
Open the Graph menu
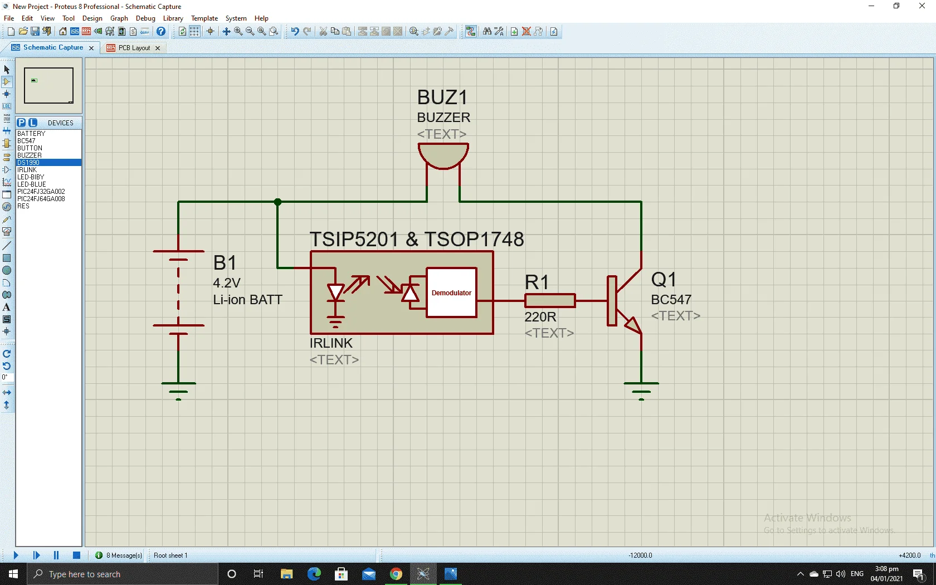click(x=119, y=18)
